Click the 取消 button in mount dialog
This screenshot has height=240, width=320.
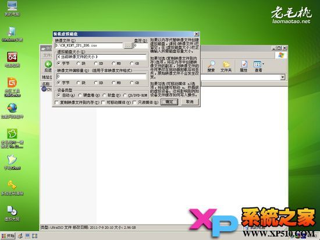190,102
